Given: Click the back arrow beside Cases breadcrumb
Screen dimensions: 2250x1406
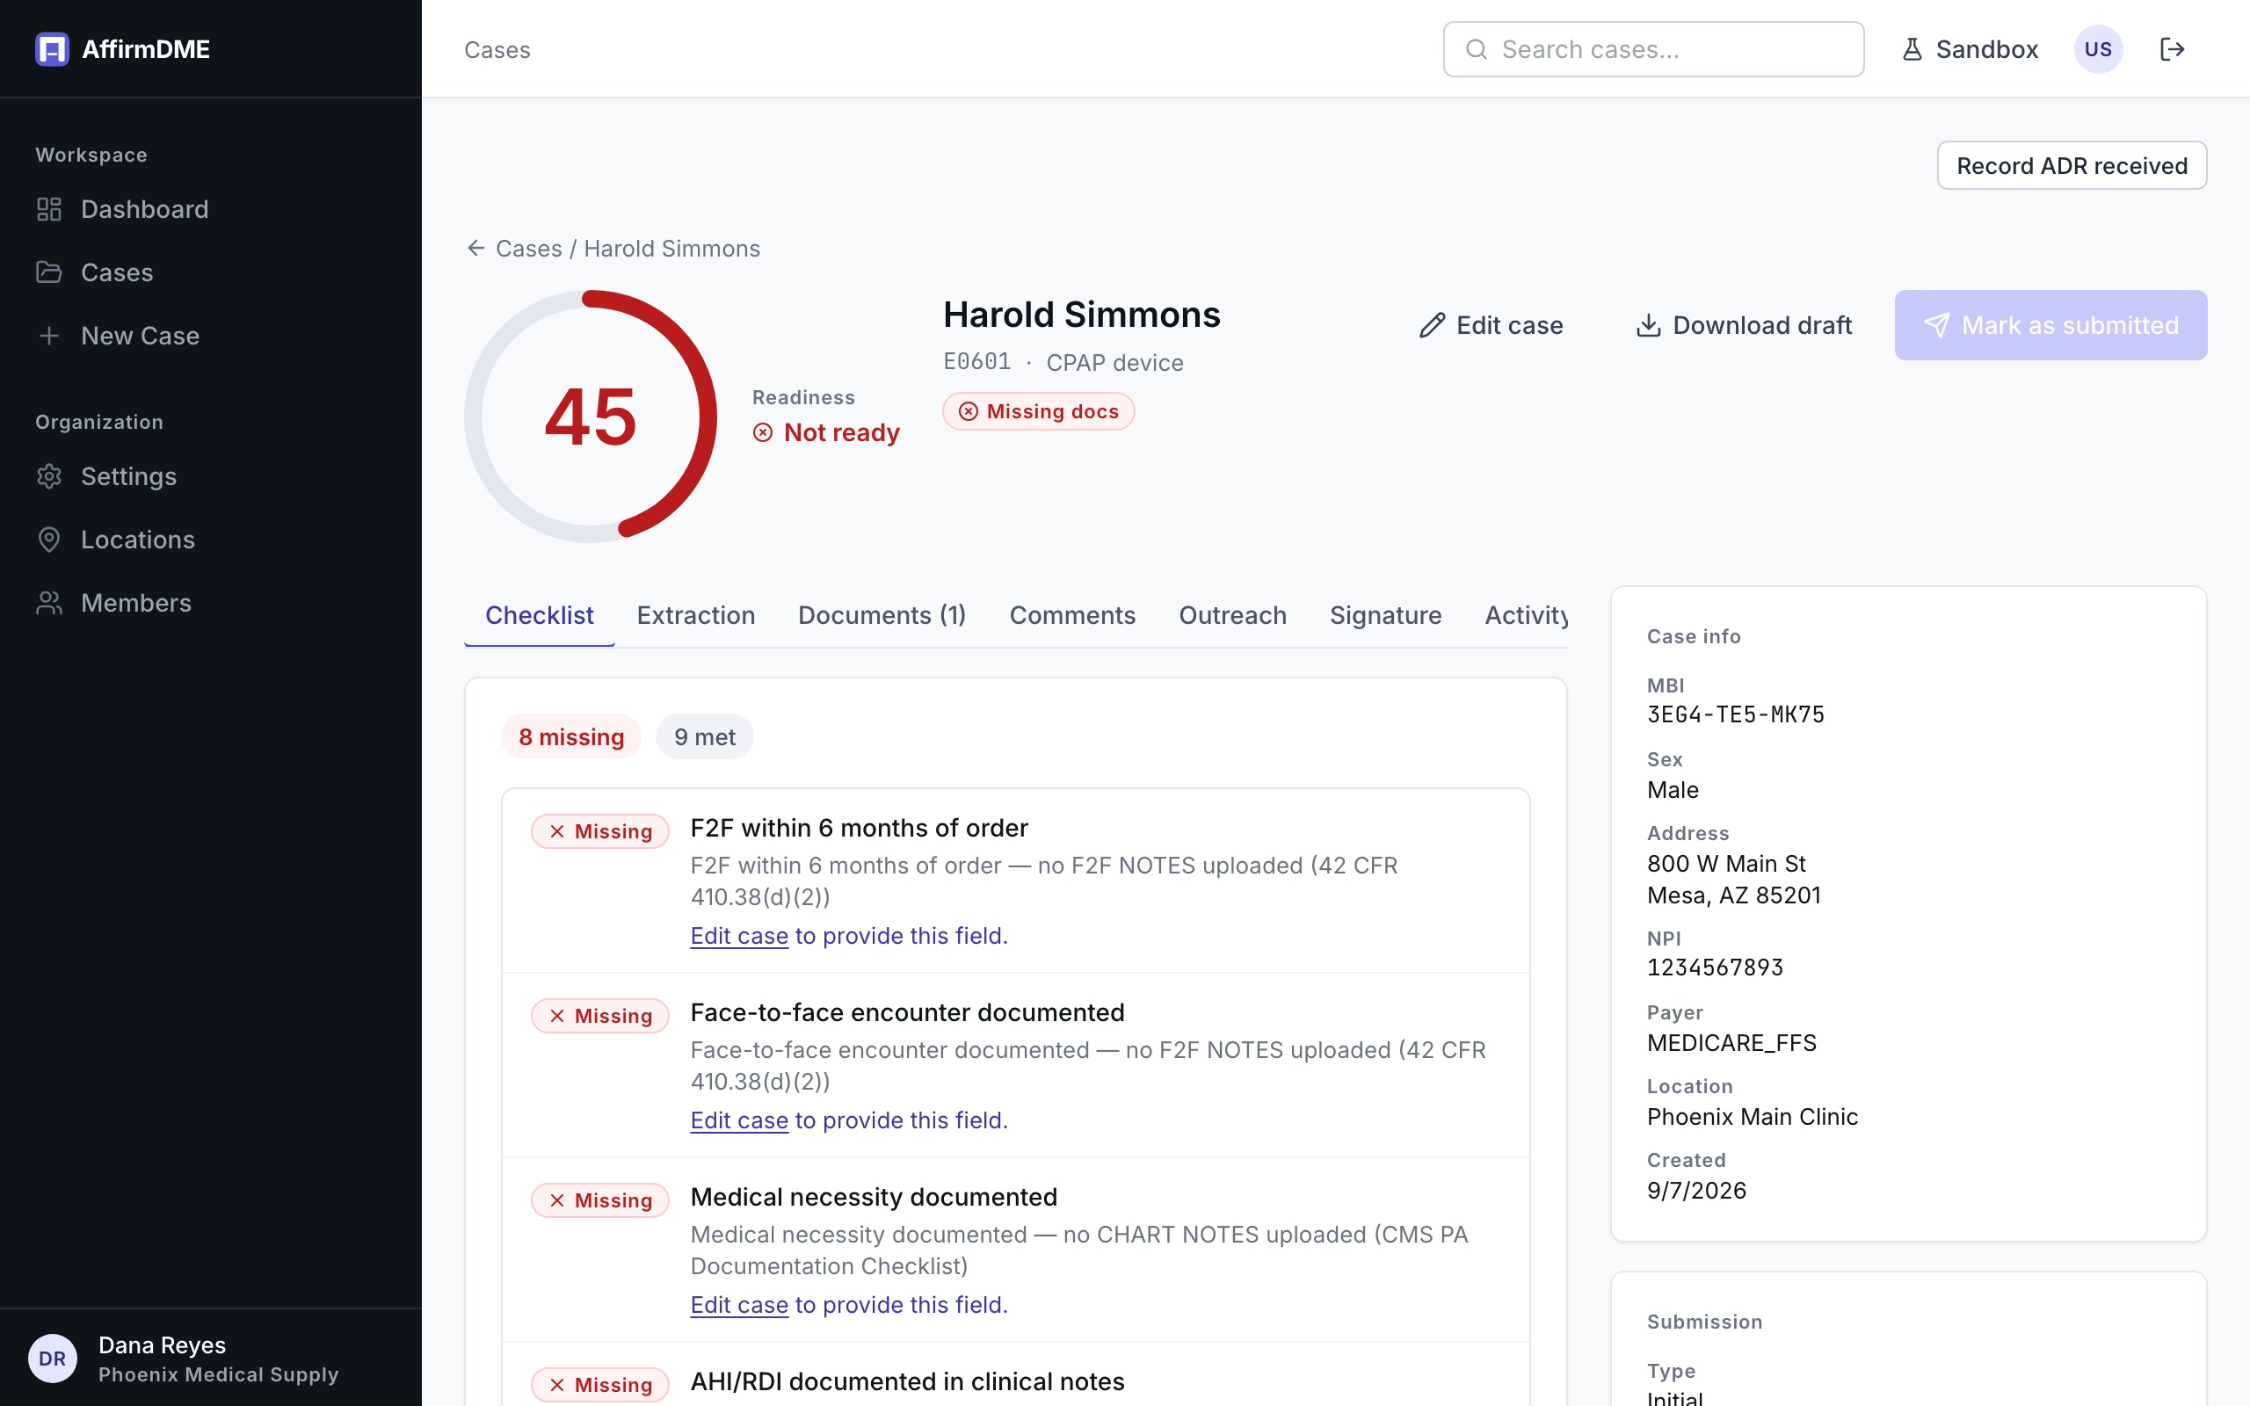Looking at the screenshot, I should pos(476,249).
